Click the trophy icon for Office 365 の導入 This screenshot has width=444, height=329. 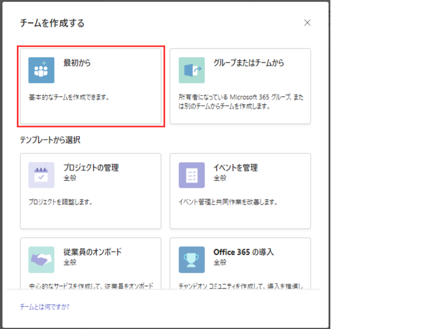click(192, 260)
